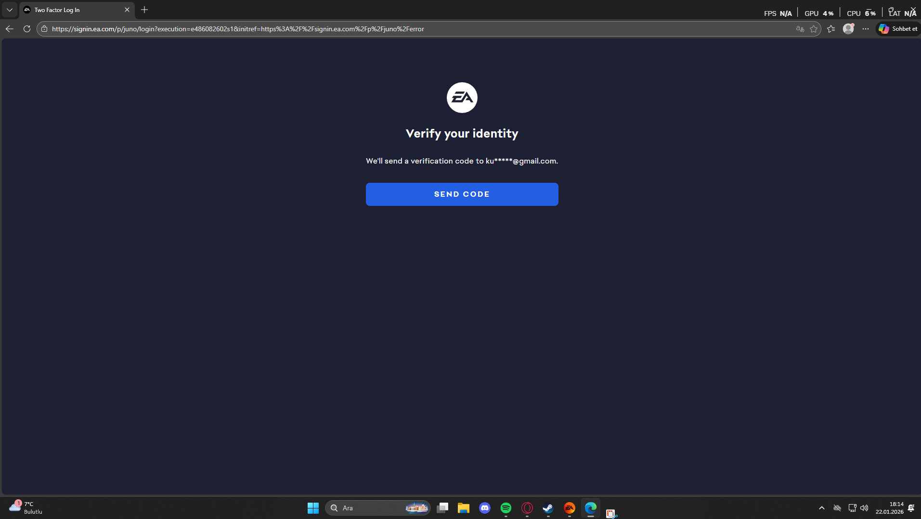Open network settings tray icon
The image size is (921, 519).
coord(852,508)
